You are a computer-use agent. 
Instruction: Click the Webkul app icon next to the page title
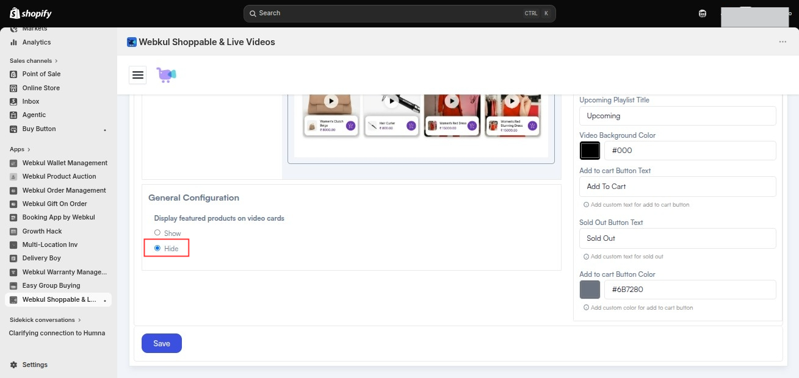point(132,42)
